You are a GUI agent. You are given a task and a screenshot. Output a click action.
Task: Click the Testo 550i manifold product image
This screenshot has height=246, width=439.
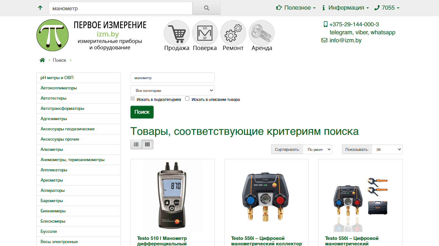[266, 195]
